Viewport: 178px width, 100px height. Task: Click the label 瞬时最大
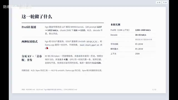pyautogui.click(x=114, y=49)
